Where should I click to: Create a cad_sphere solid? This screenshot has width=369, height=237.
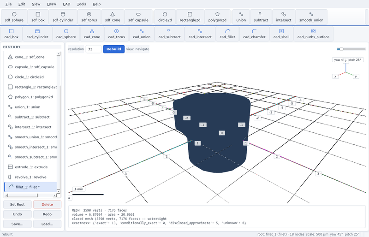66,34
